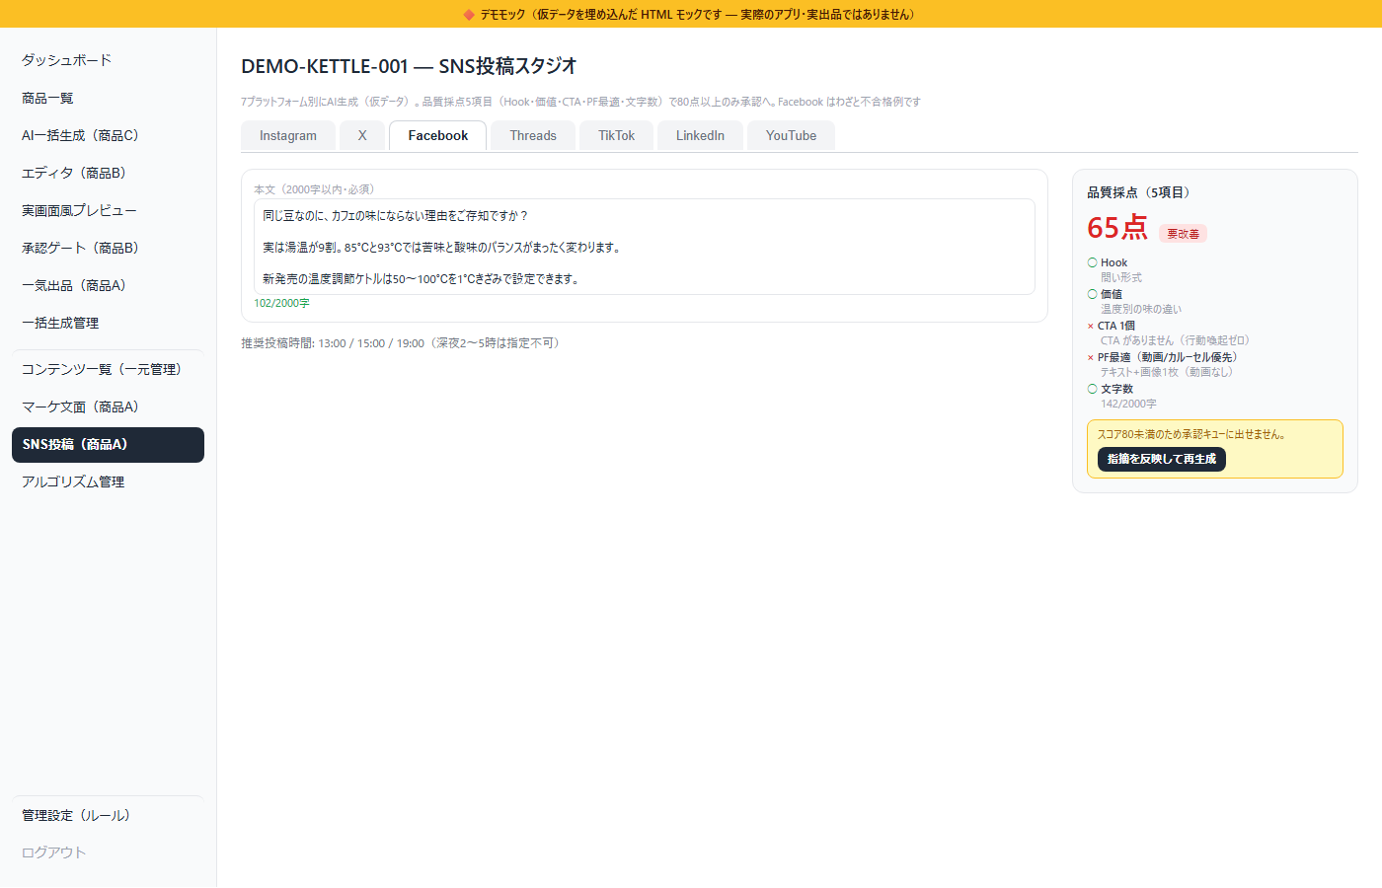Click the 要改善 status badge
Viewport: 1382px width, 888px height.
[x=1183, y=234]
